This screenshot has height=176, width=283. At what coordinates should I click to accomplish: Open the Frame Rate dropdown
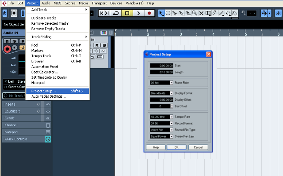coord(172,83)
